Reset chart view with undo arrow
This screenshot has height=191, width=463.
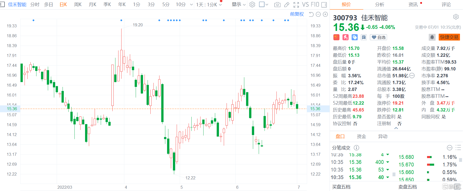click(x=311, y=14)
